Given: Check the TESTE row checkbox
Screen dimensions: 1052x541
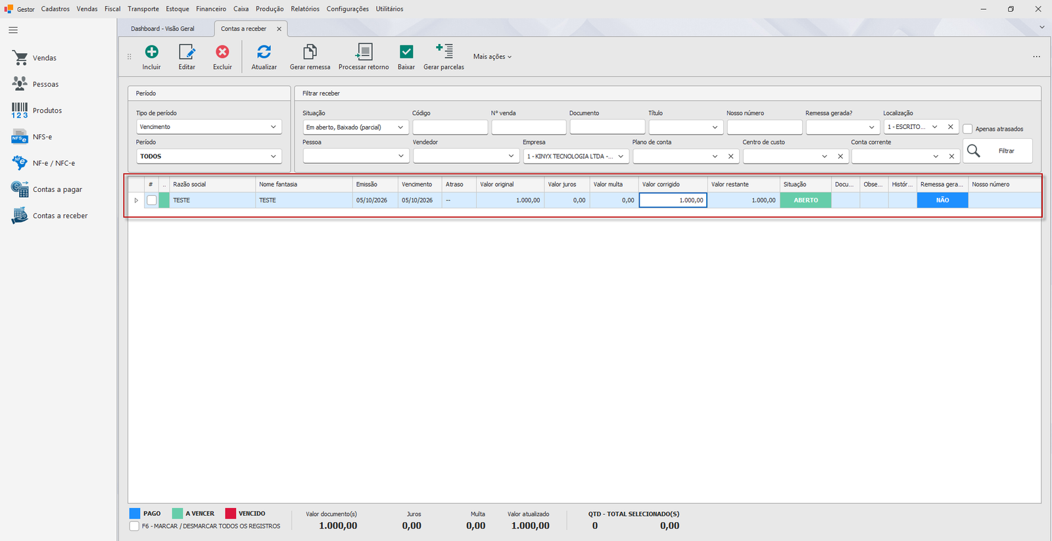Looking at the screenshot, I should tap(152, 200).
